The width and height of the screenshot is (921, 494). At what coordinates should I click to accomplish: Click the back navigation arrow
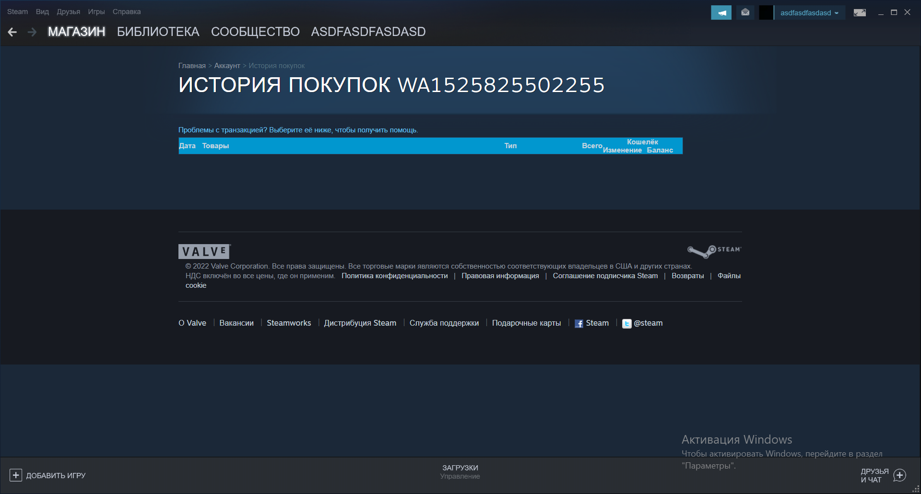[12, 32]
